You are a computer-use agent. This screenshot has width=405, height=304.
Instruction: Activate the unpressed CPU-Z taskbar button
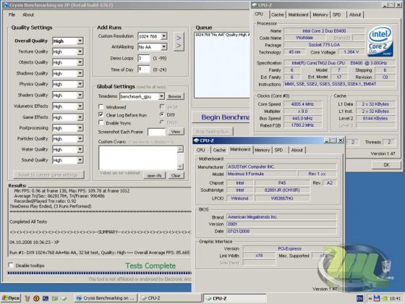170,298
